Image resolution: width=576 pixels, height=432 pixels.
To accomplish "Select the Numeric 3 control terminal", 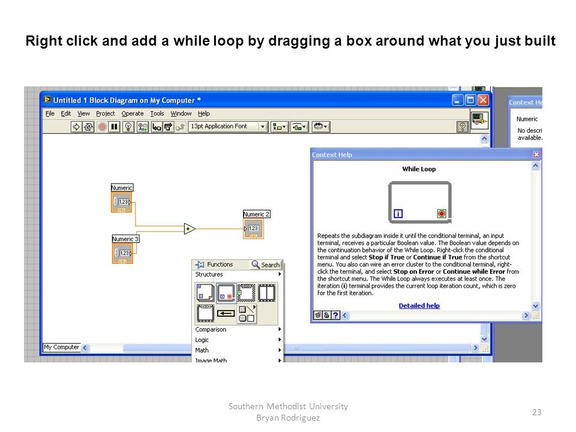I will coord(122,253).
